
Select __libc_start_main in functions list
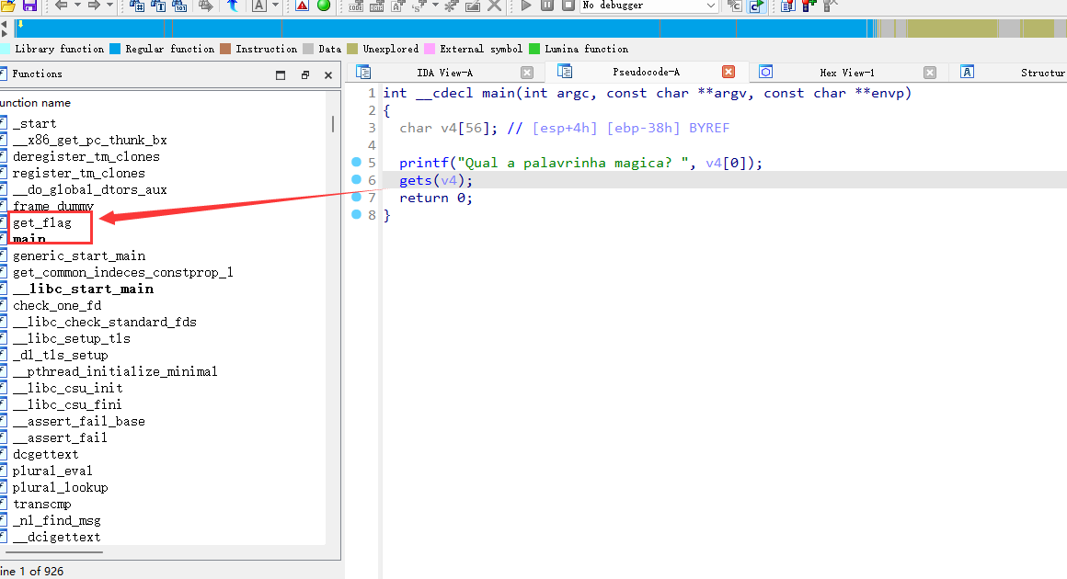83,289
